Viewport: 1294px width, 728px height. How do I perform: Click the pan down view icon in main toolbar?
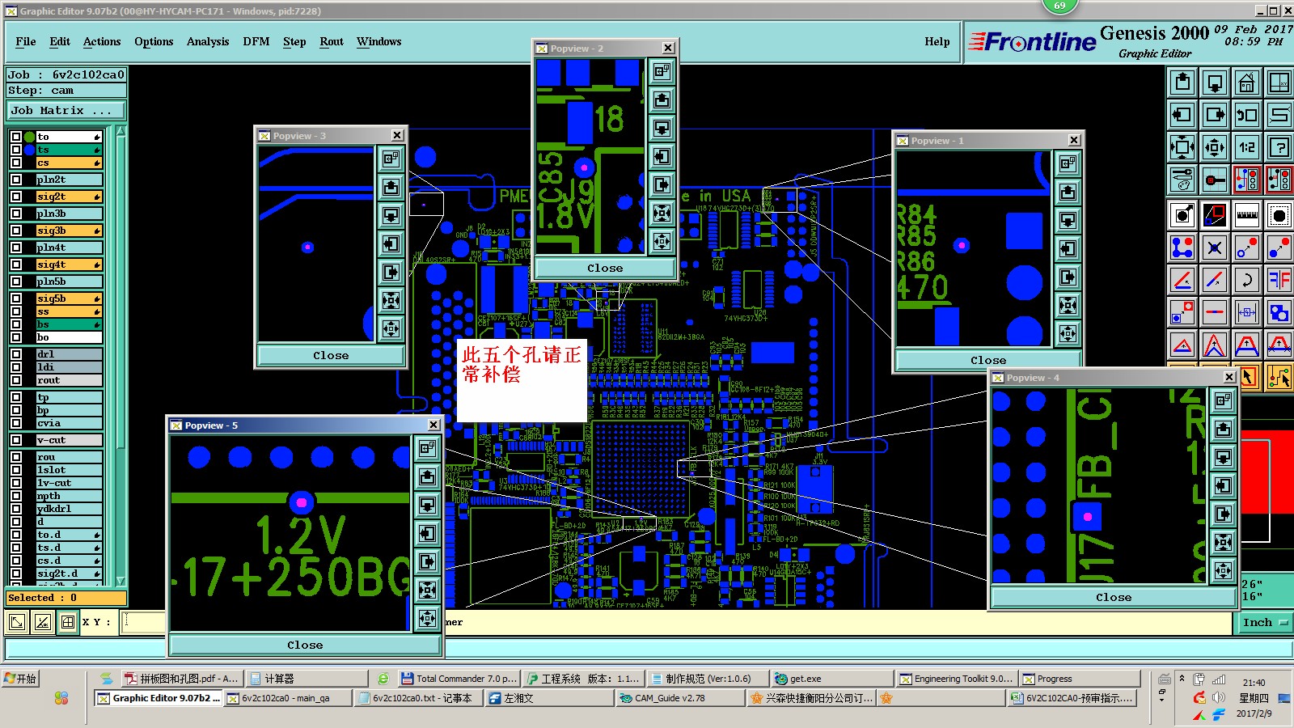tap(1215, 83)
